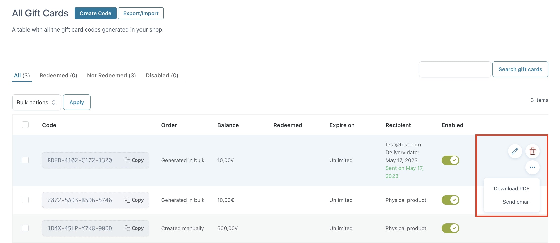Disable the test@test.com gift card toggle
560x243 pixels.
click(x=451, y=160)
